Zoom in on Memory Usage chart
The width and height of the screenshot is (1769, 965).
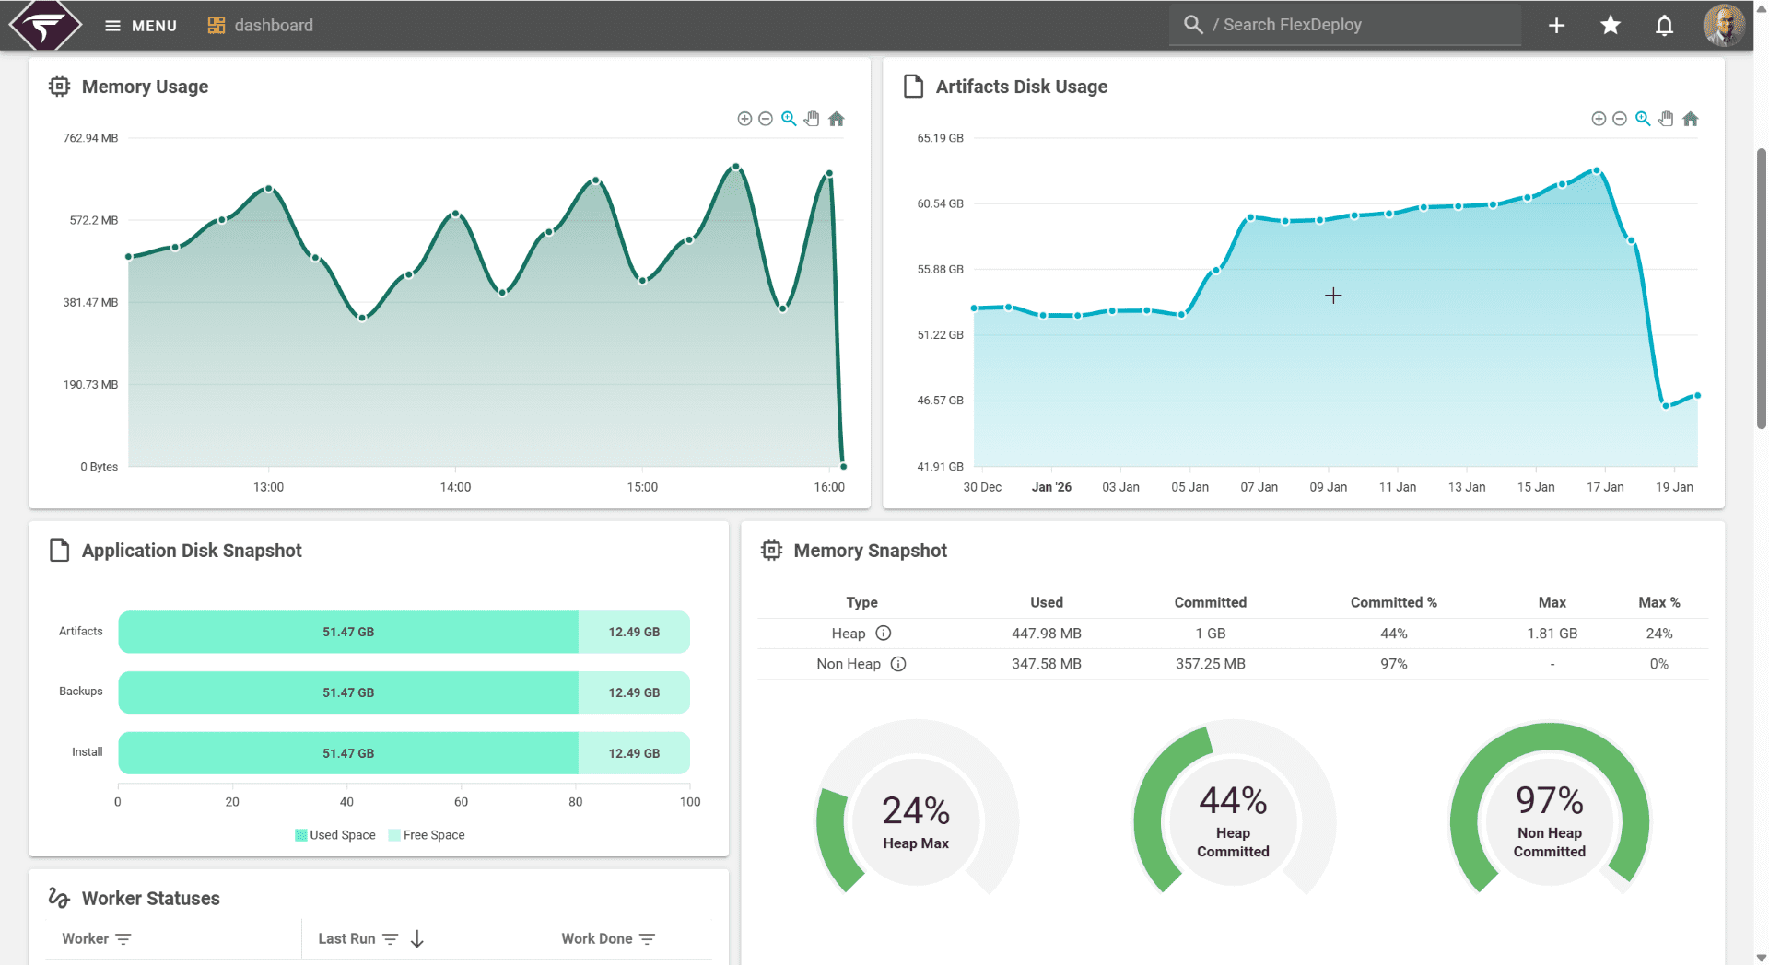pyautogui.click(x=744, y=119)
